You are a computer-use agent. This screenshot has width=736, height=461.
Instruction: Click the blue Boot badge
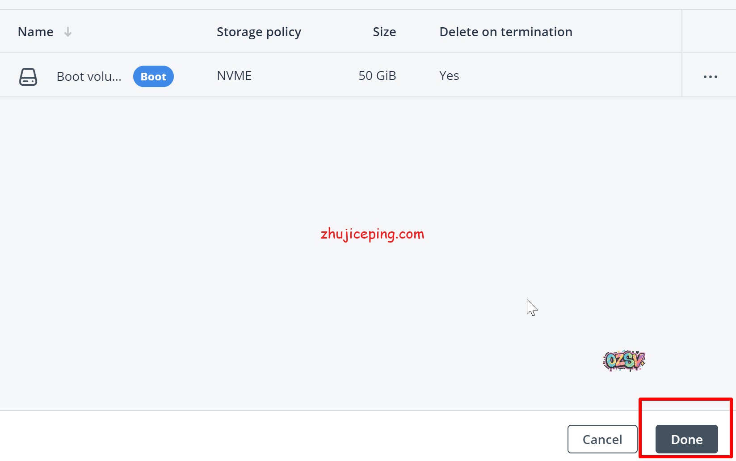pyautogui.click(x=153, y=76)
